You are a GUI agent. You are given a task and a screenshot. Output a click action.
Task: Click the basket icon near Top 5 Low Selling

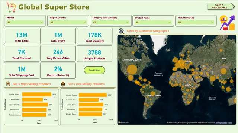click(63, 84)
